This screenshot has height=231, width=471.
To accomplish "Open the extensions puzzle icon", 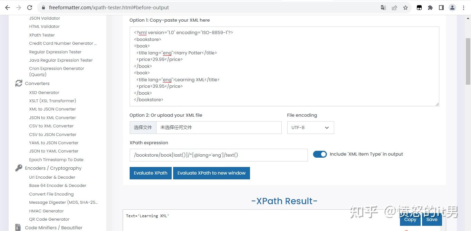I will click(x=430, y=7).
